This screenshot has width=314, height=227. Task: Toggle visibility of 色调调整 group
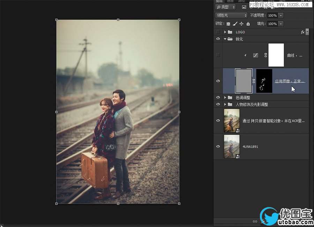(218, 97)
